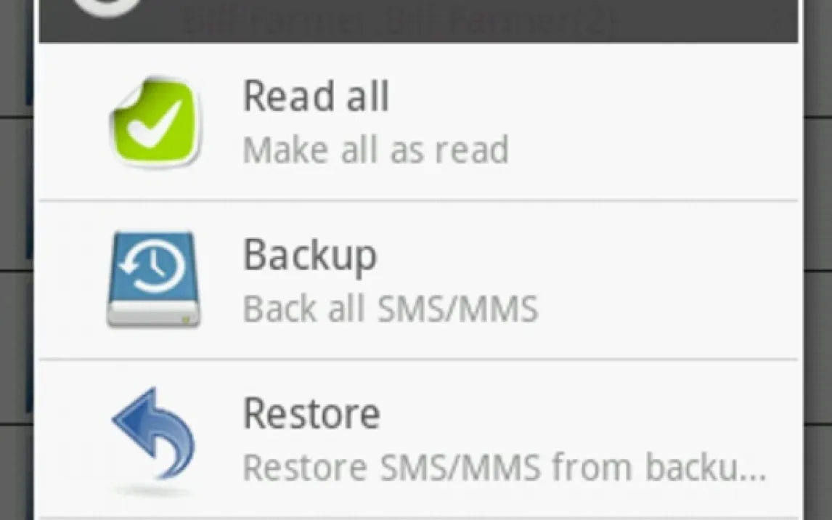Tap empty space right of Restore title
This screenshot has height=520, width=832.
[589, 413]
